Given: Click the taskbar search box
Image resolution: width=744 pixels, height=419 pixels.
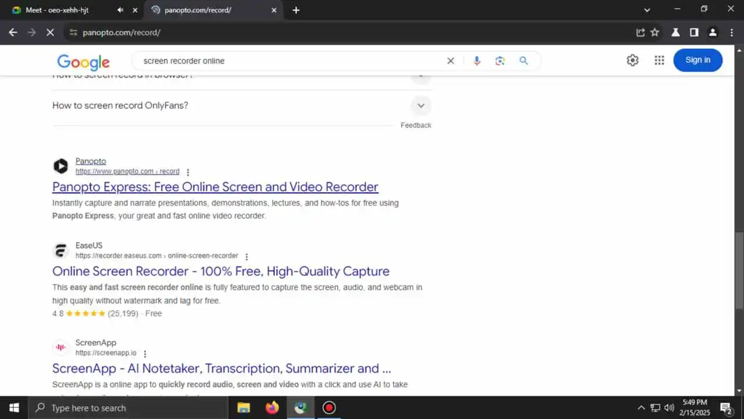Looking at the screenshot, I should pos(128,408).
